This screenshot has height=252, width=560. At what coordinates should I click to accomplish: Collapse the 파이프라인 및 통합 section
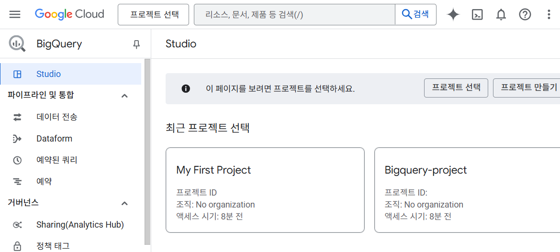pyautogui.click(x=124, y=96)
